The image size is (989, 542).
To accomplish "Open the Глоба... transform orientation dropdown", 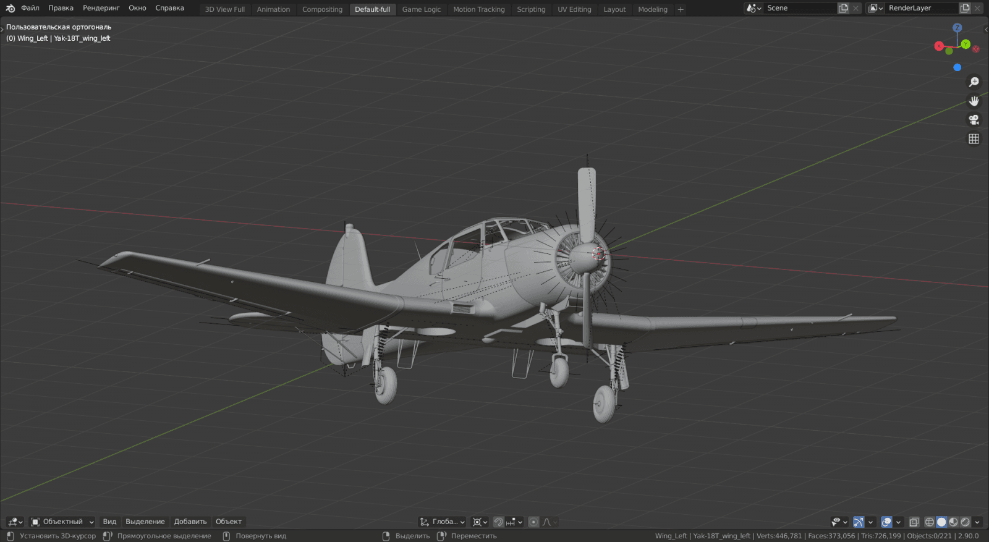I will coord(443,522).
